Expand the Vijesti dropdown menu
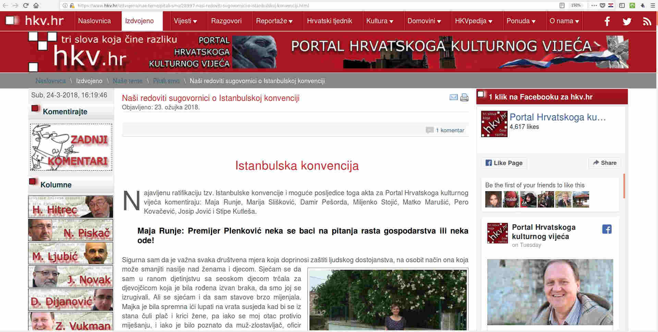The image size is (658, 332). [185, 21]
